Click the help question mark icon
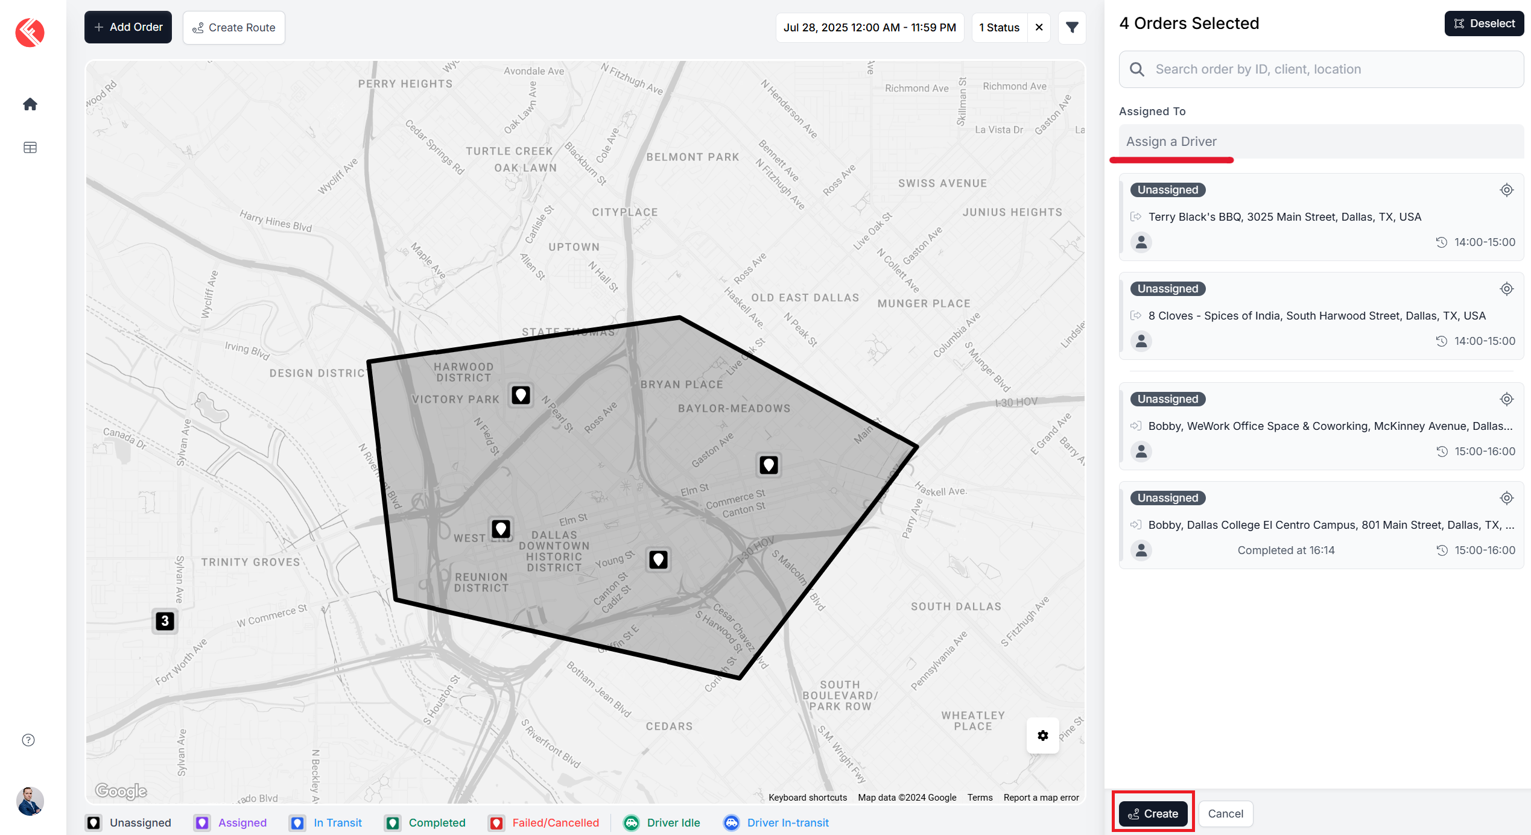 (x=28, y=740)
